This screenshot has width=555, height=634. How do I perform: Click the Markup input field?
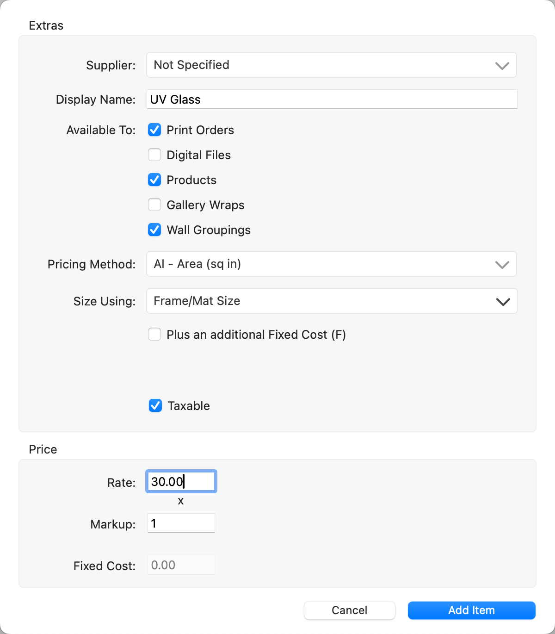click(x=181, y=523)
